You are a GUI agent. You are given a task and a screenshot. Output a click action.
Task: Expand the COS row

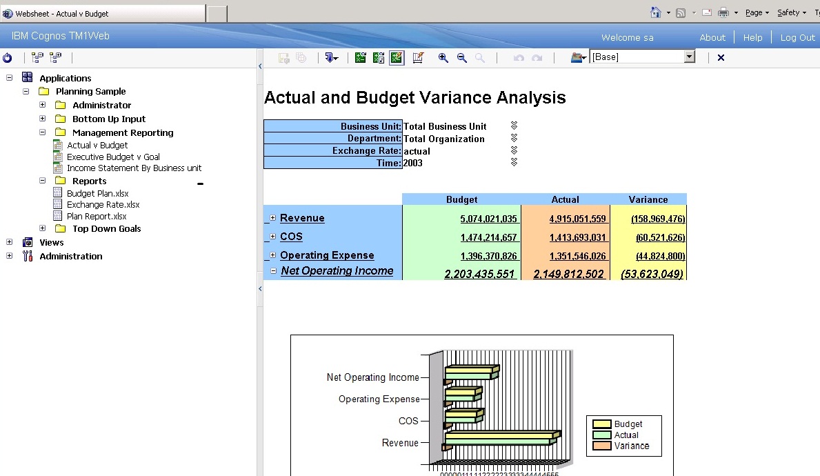tap(272, 237)
